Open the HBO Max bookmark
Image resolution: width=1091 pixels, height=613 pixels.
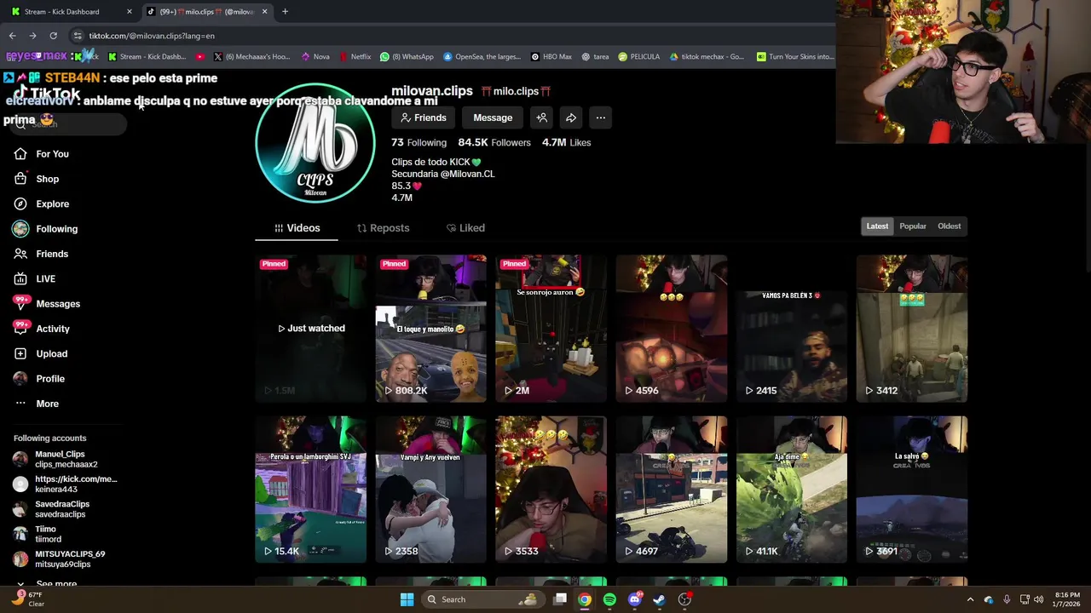pos(551,57)
